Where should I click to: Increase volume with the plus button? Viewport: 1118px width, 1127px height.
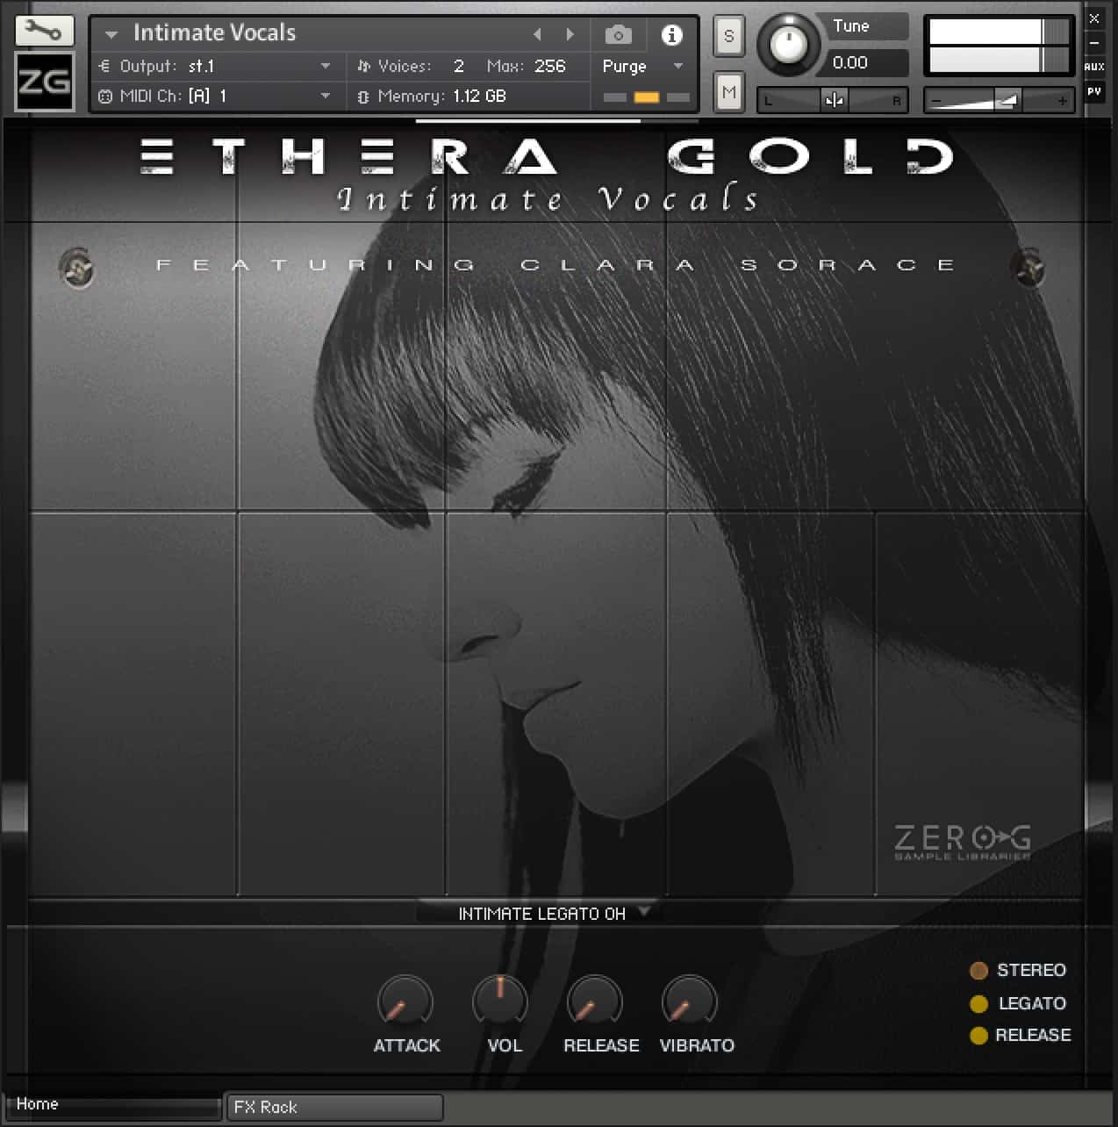(x=1062, y=101)
